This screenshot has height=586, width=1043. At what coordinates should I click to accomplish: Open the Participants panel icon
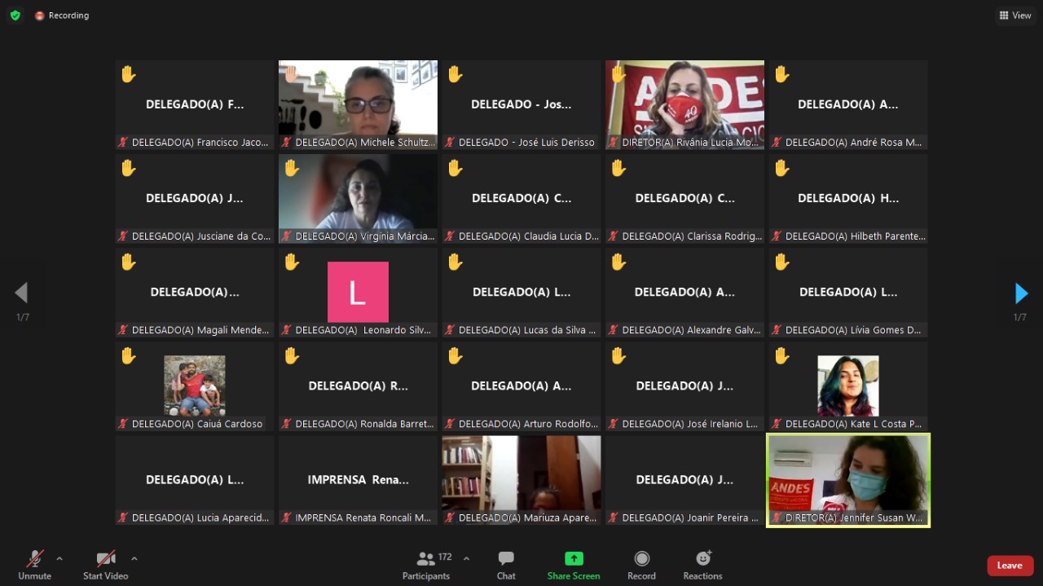[425, 559]
